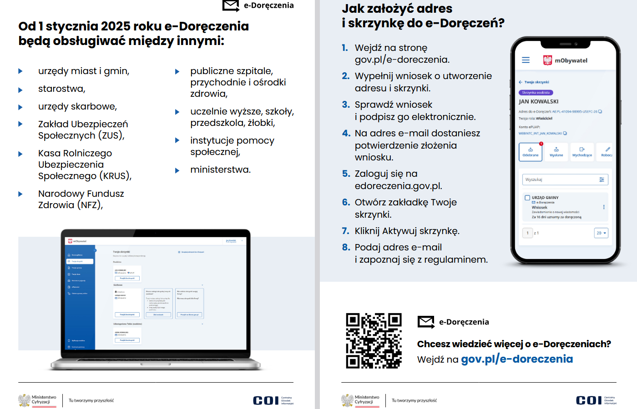Screen dimensions: 637x409
Task: Copy the ePUAP account name WEBINTC_INT_JAN_KOWALSKI
Action: coord(565,134)
